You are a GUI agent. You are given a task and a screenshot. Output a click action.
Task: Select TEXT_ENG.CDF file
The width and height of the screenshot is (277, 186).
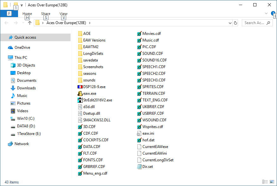click(152, 100)
